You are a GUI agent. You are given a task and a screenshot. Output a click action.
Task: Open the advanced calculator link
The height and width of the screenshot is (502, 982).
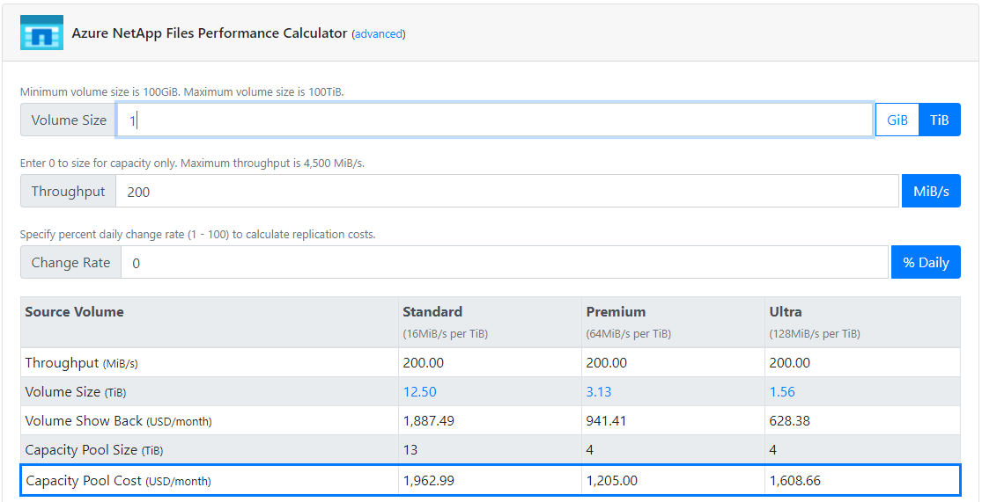coord(379,34)
